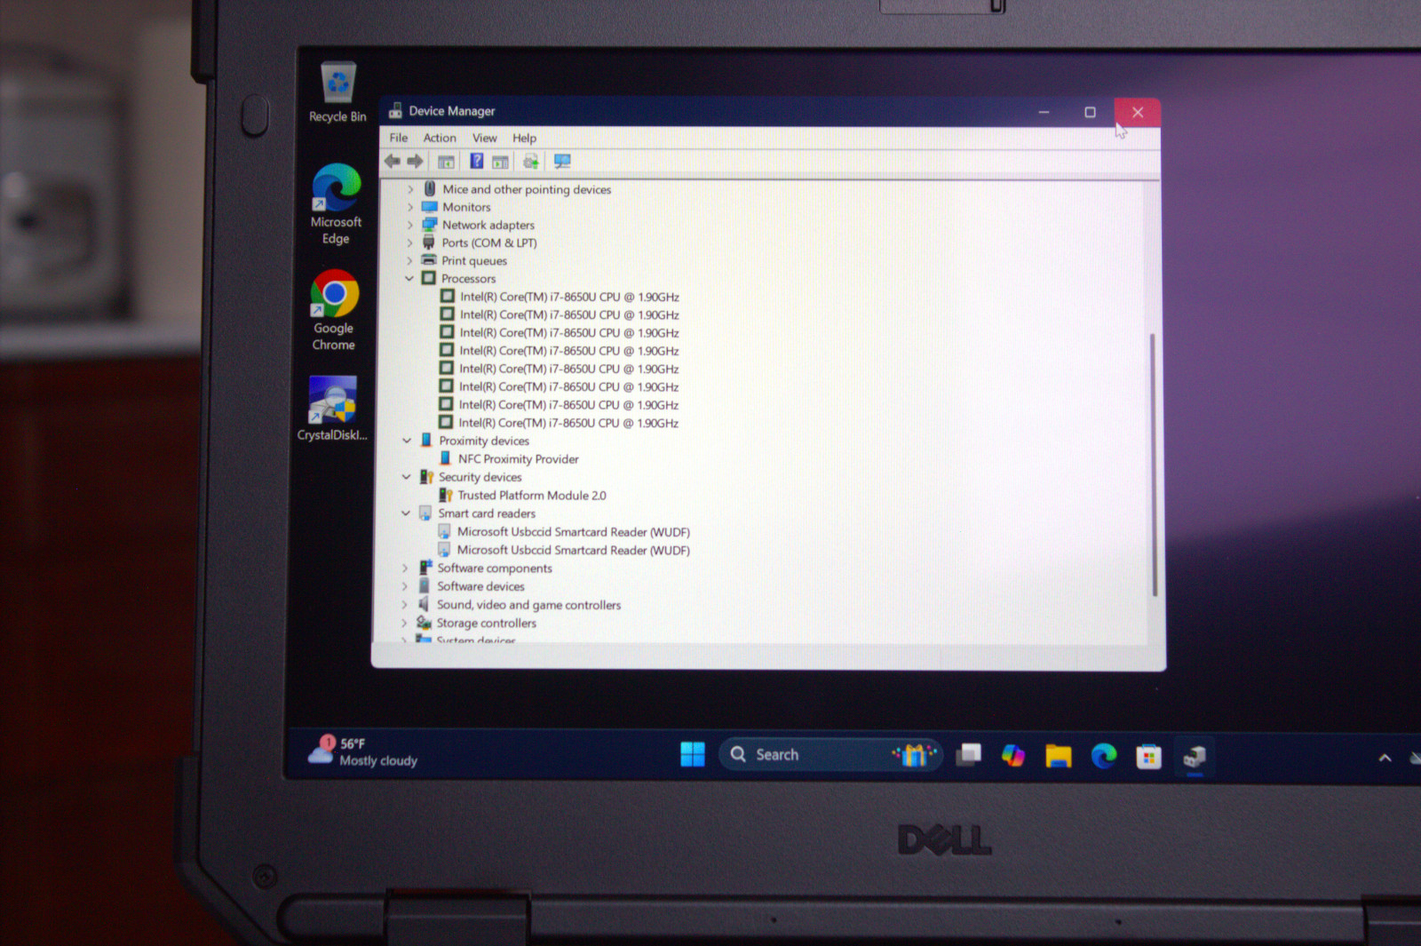This screenshot has width=1421, height=946.
Task: Select the Proximity devices label
Action: (x=484, y=441)
